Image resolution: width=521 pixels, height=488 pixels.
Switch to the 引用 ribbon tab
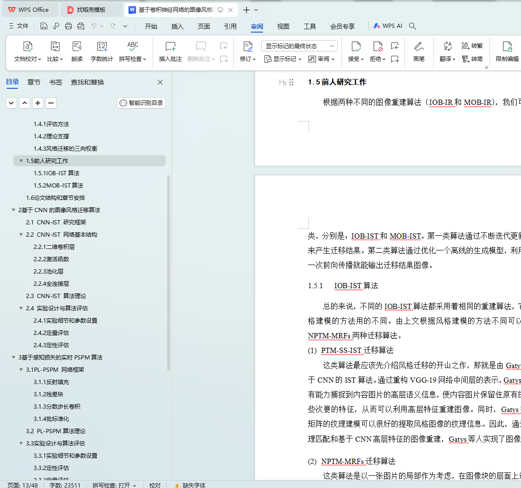pyautogui.click(x=230, y=26)
